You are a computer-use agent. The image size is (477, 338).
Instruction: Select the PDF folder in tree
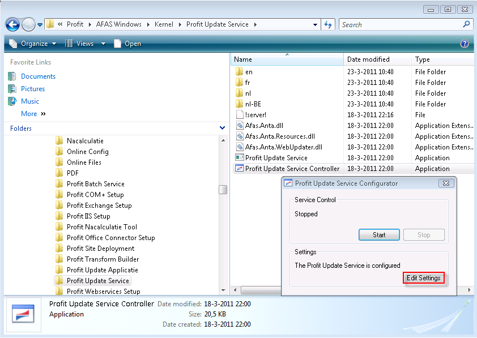pos(73,173)
